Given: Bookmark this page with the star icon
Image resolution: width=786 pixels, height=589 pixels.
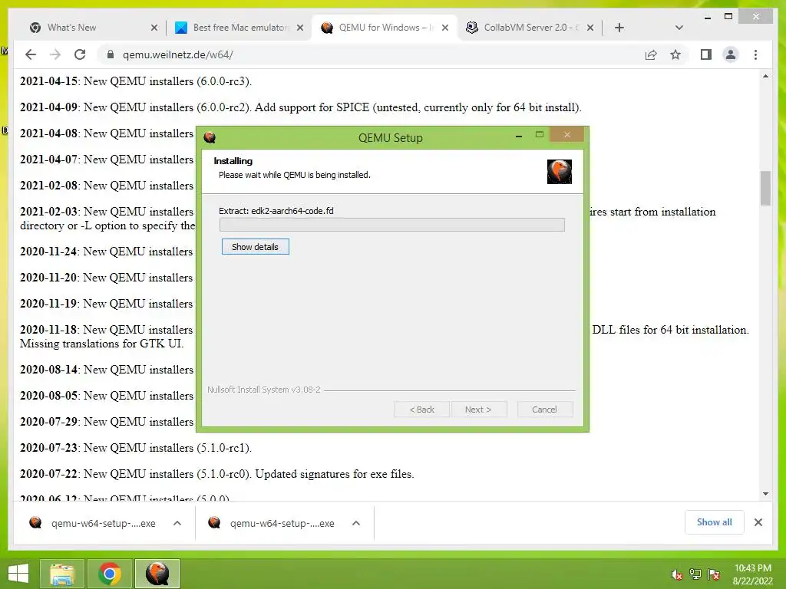Looking at the screenshot, I should click(675, 54).
